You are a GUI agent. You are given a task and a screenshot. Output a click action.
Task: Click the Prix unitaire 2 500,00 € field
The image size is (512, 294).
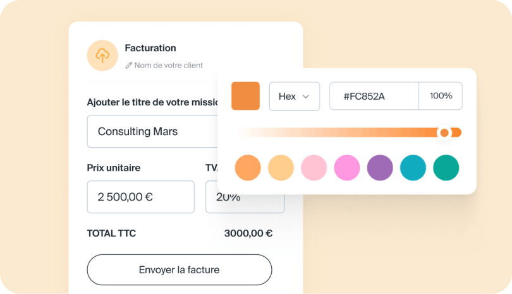click(140, 197)
